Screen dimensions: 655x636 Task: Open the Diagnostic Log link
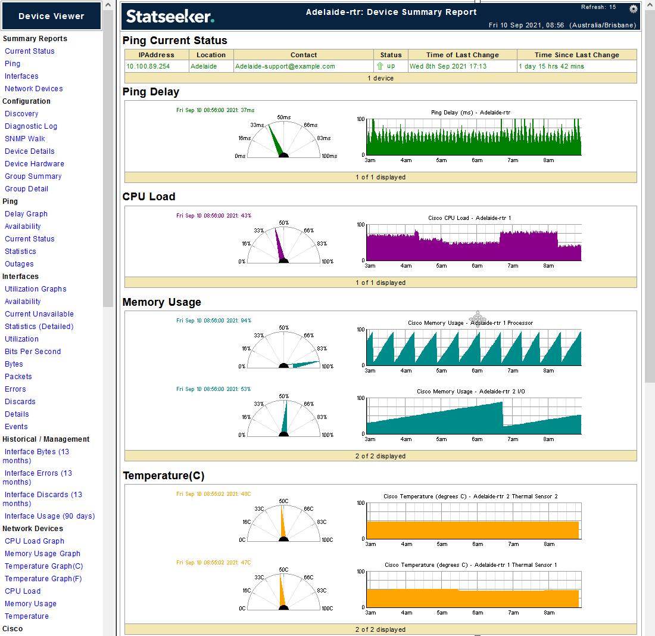pyautogui.click(x=31, y=126)
